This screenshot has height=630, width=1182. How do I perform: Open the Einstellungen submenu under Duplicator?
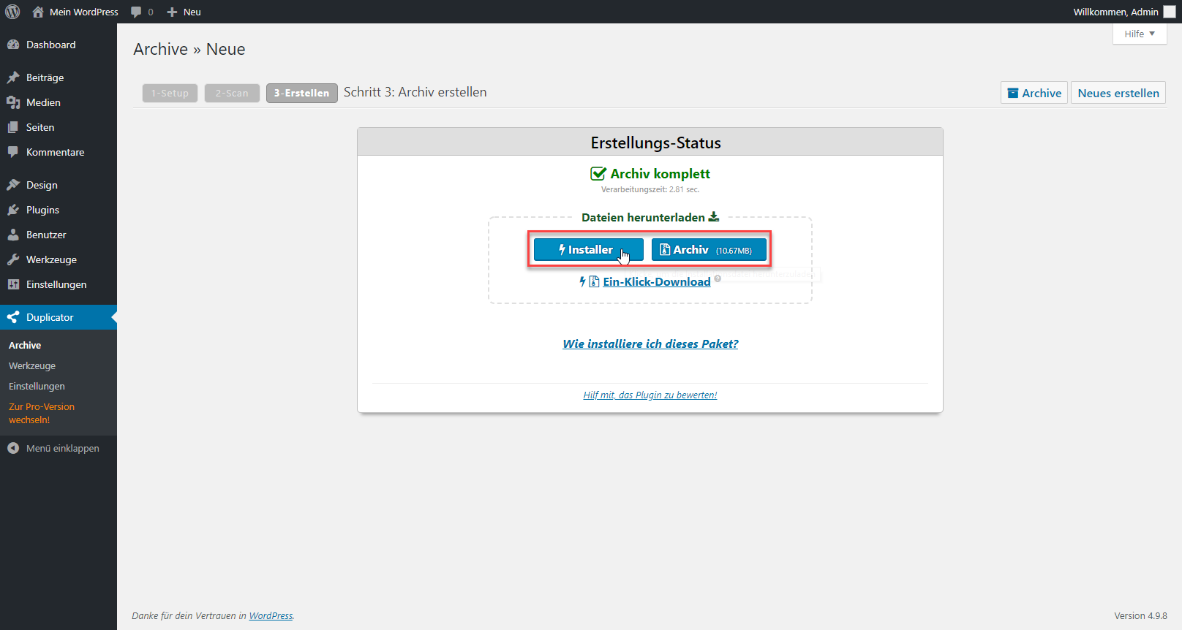(x=37, y=386)
